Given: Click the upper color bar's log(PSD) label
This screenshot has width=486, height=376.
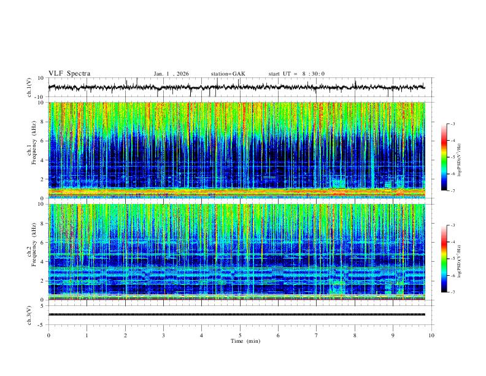Looking at the screenshot, I should [460, 160].
